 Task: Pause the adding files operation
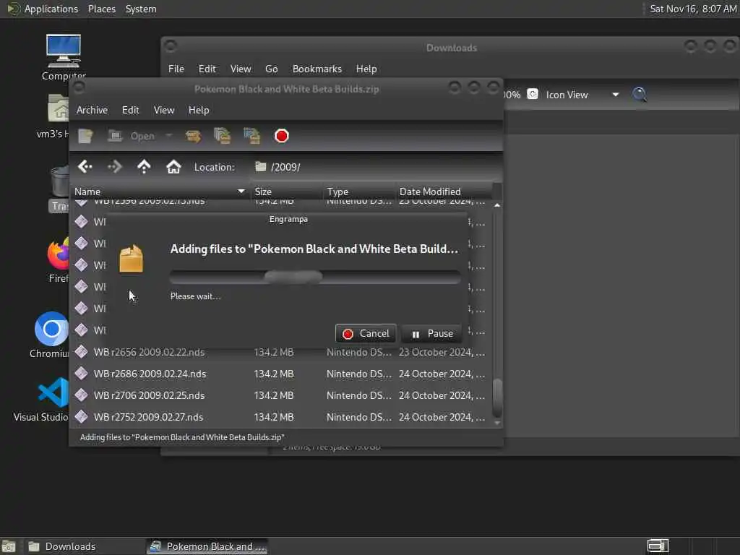click(x=431, y=334)
